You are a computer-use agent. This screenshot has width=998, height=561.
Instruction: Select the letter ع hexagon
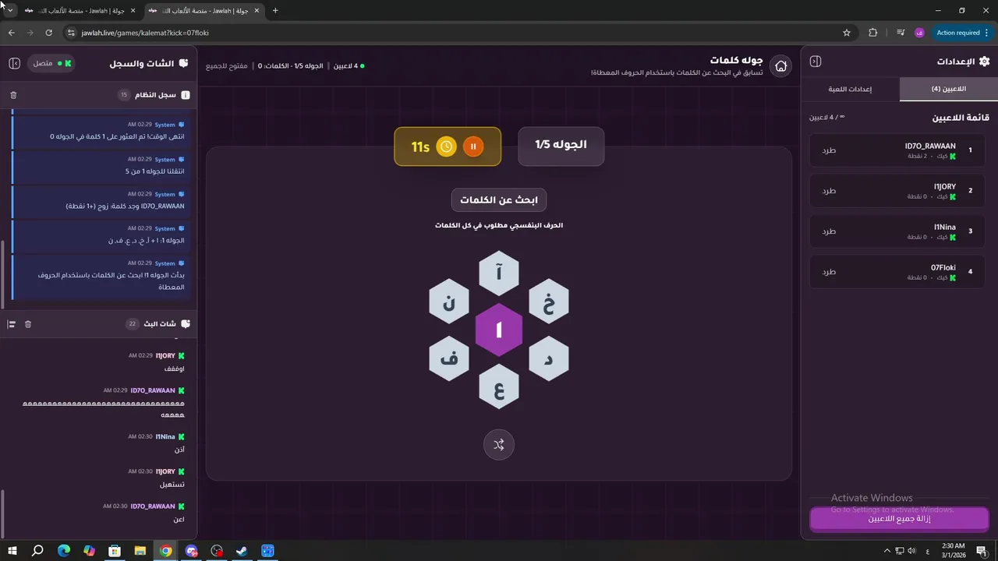tap(499, 387)
